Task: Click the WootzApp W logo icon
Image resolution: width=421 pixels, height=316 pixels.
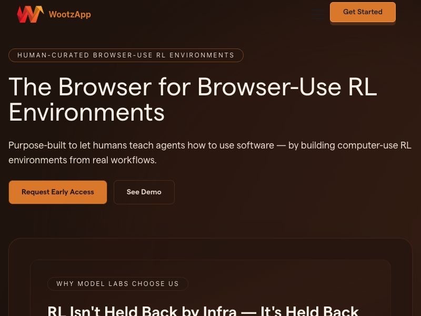Action: (30, 14)
